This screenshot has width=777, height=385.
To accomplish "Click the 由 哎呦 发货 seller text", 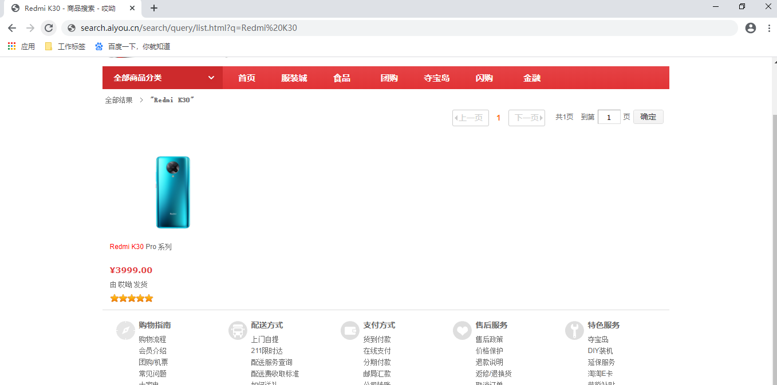I will tap(129, 284).
